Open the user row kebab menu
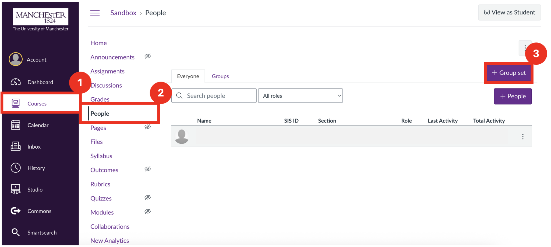The image size is (551, 247). tap(523, 137)
